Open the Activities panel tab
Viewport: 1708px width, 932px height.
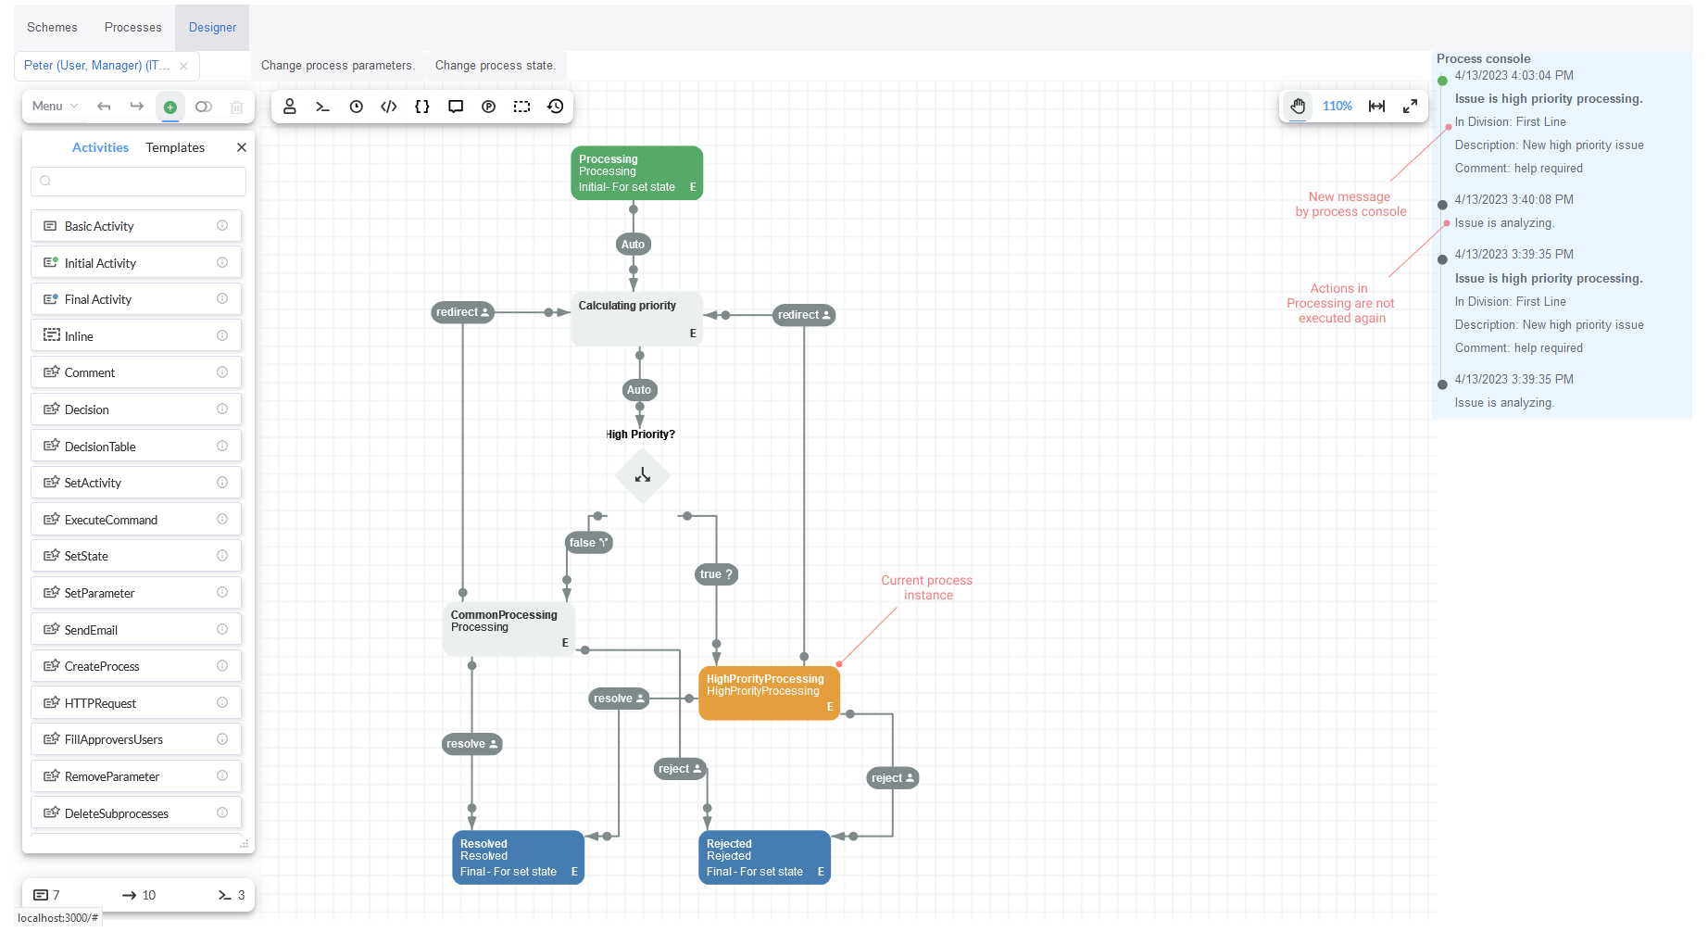100,148
